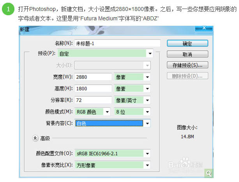The height and width of the screenshot is (182, 239).
Task: Open the 宽度 unit dropdown 像素
Action: (132, 77)
